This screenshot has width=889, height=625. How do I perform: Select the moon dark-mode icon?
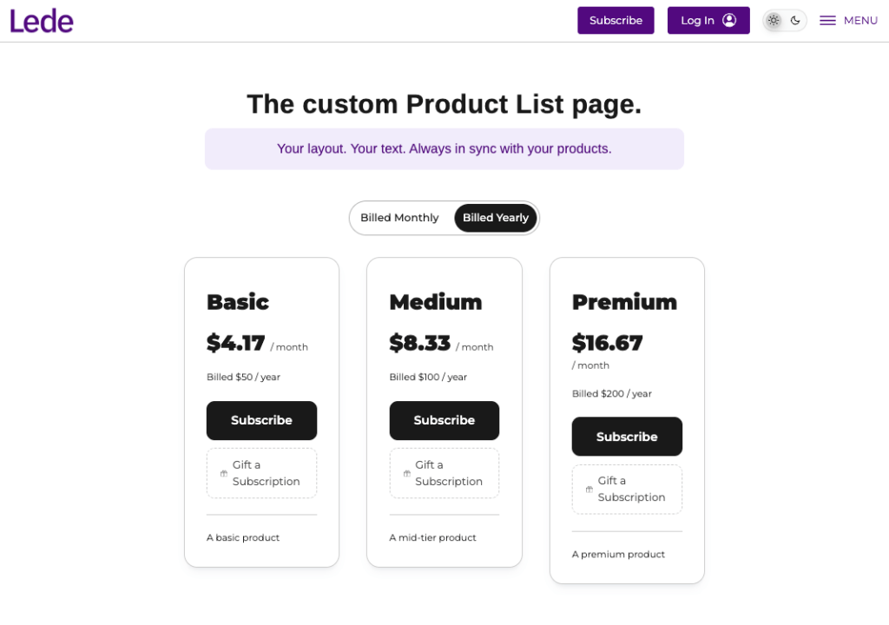[x=795, y=21]
